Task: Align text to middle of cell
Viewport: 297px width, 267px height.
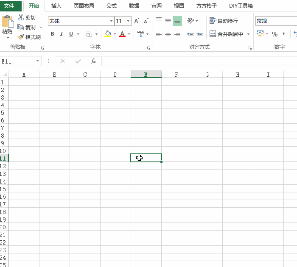Action: click(168, 20)
